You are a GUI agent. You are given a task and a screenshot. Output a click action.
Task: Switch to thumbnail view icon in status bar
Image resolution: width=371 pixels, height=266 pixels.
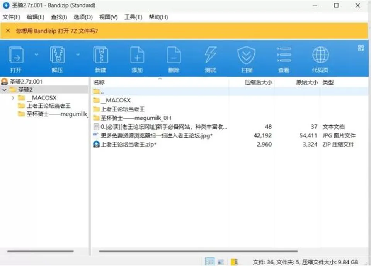pos(221,262)
